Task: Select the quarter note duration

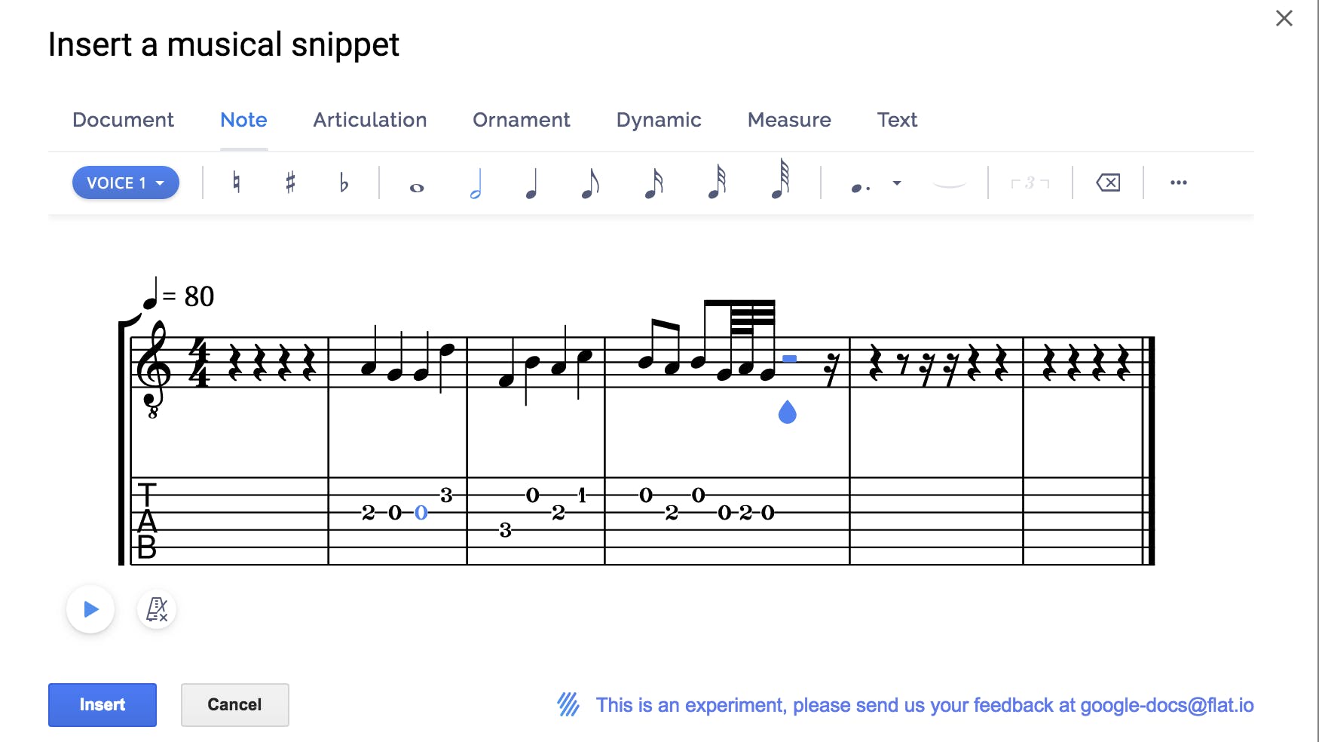Action: 531,183
